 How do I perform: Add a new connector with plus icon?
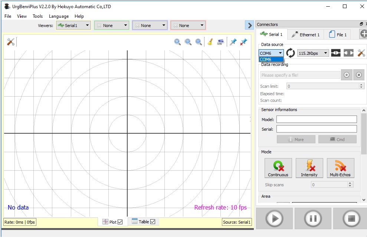pos(363,34)
